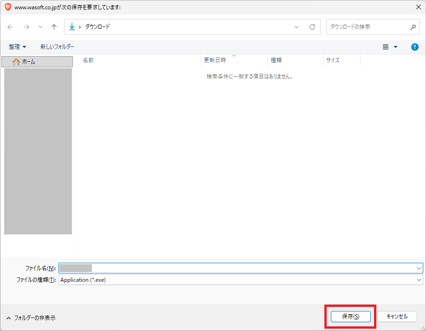426x331 pixels.
Task: Create a 新しいフォルダー
Action: point(58,46)
